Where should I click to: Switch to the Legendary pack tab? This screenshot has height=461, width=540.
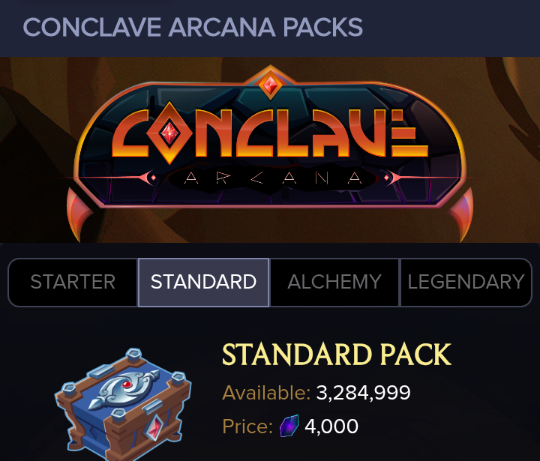(466, 282)
